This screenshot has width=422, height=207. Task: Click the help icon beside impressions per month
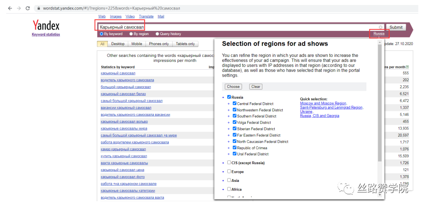point(407,67)
